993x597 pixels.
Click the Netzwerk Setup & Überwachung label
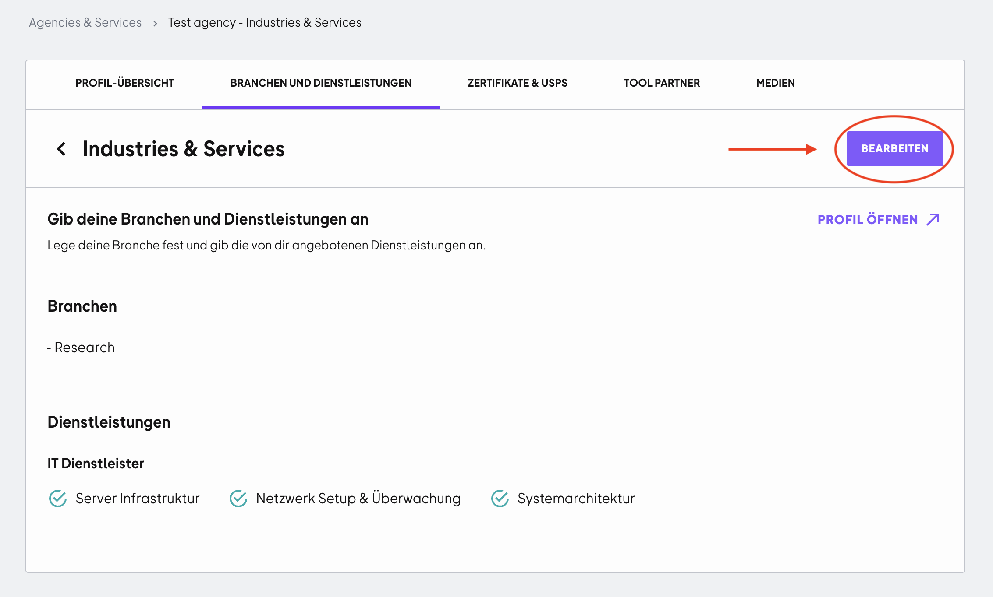coord(358,499)
